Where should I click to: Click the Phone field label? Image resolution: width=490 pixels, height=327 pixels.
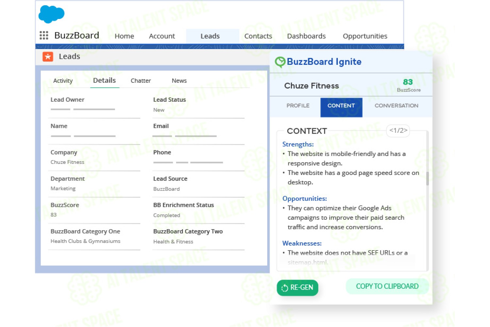coord(162,152)
